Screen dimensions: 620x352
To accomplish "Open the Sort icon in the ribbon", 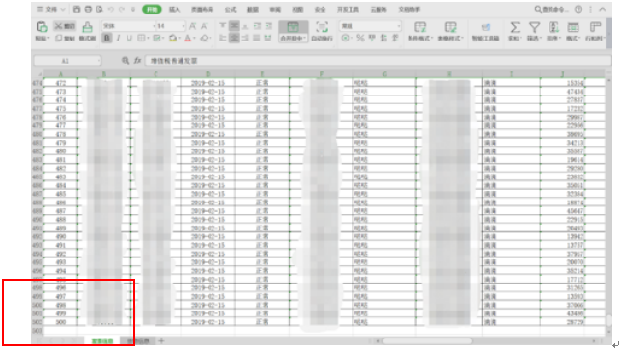I will (553, 27).
